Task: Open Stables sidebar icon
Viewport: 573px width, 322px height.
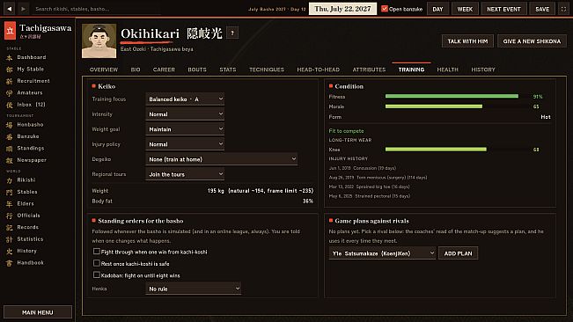Action: click(9, 192)
